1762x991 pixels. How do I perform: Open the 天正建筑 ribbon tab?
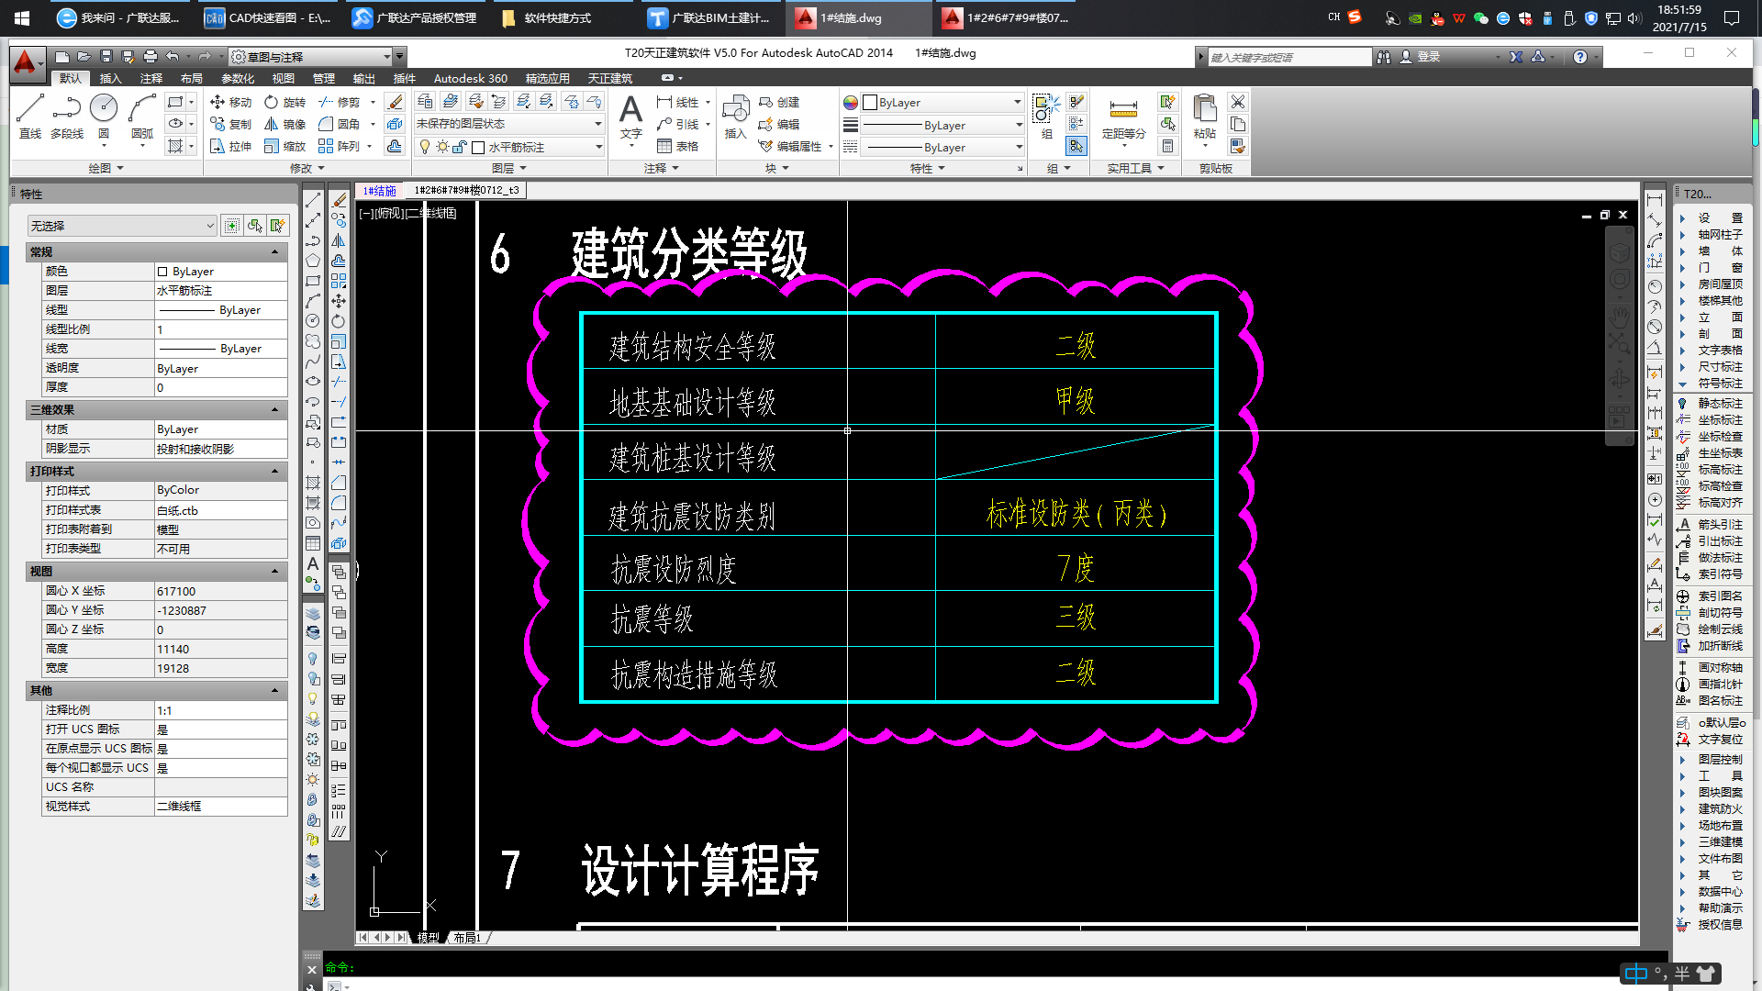point(610,79)
